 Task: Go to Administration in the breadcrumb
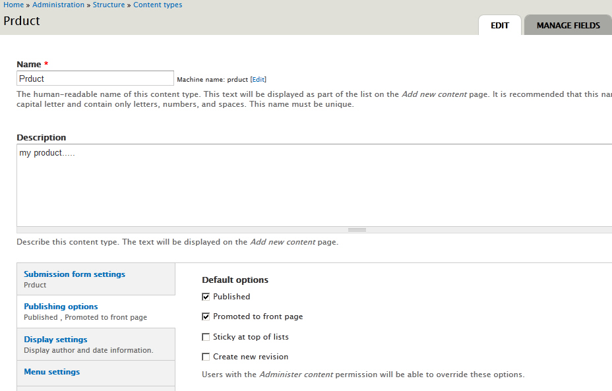click(x=58, y=5)
